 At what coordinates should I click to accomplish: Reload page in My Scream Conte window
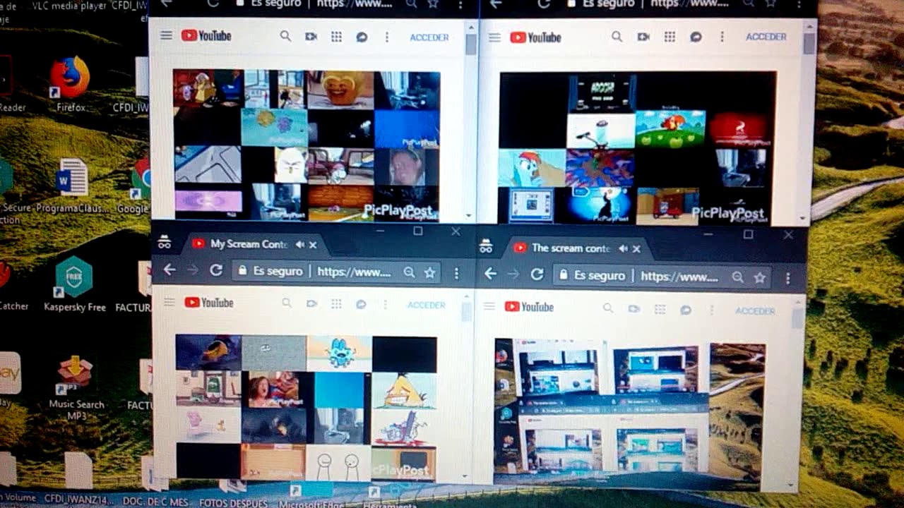(x=216, y=270)
